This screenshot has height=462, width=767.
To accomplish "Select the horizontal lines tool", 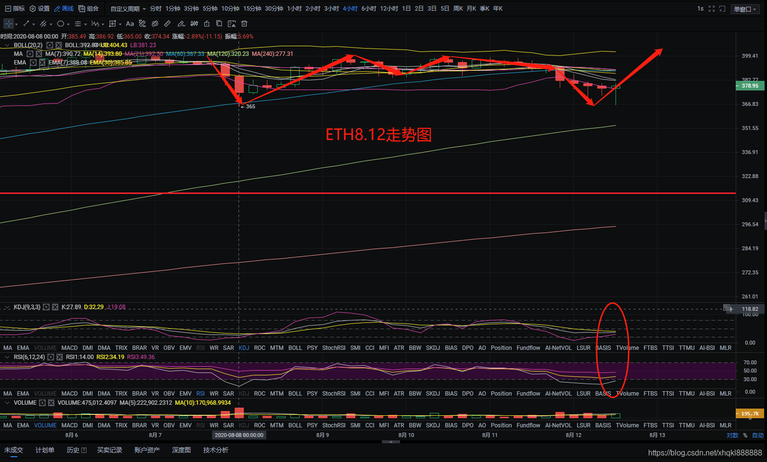I will [78, 24].
